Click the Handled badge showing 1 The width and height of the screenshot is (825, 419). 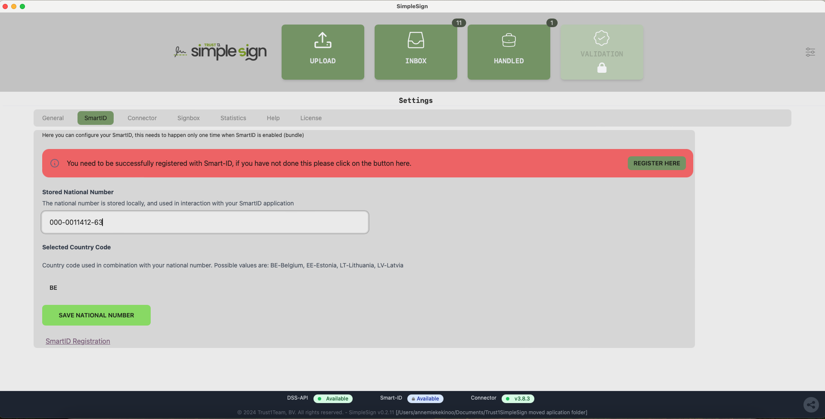[x=552, y=23]
